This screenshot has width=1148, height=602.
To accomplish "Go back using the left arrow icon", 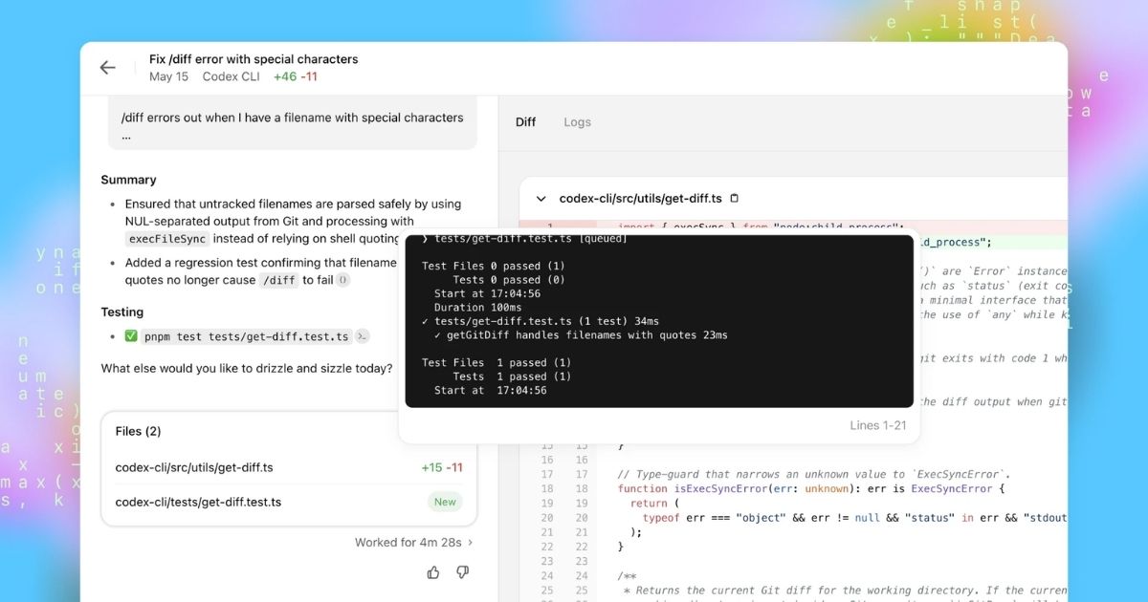I will (x=107, y=68).
